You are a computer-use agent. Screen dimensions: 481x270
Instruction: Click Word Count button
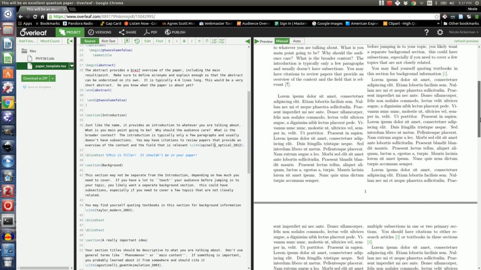point(50,41)
